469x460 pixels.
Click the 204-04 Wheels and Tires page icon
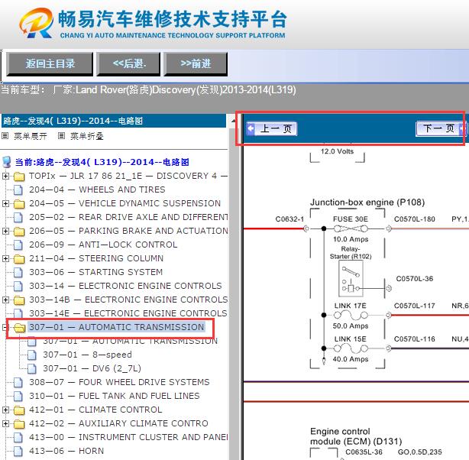pos(18,190)
